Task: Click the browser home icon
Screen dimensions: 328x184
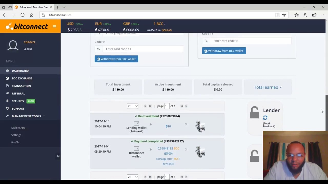Action: point(32,15)
